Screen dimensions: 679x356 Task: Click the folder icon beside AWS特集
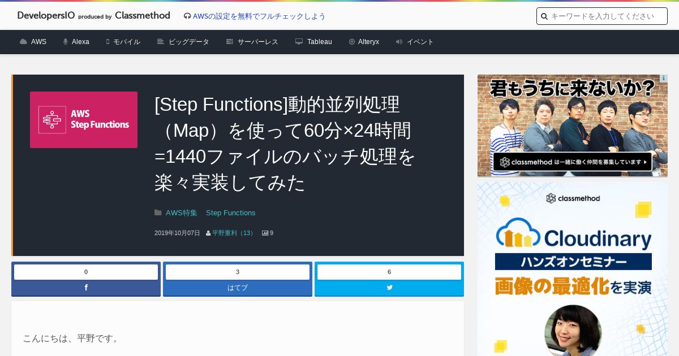pyautogui.click(x=158, y=212)
